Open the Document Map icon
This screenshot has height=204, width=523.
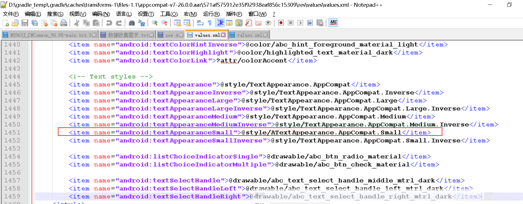(x=239, y=23)
